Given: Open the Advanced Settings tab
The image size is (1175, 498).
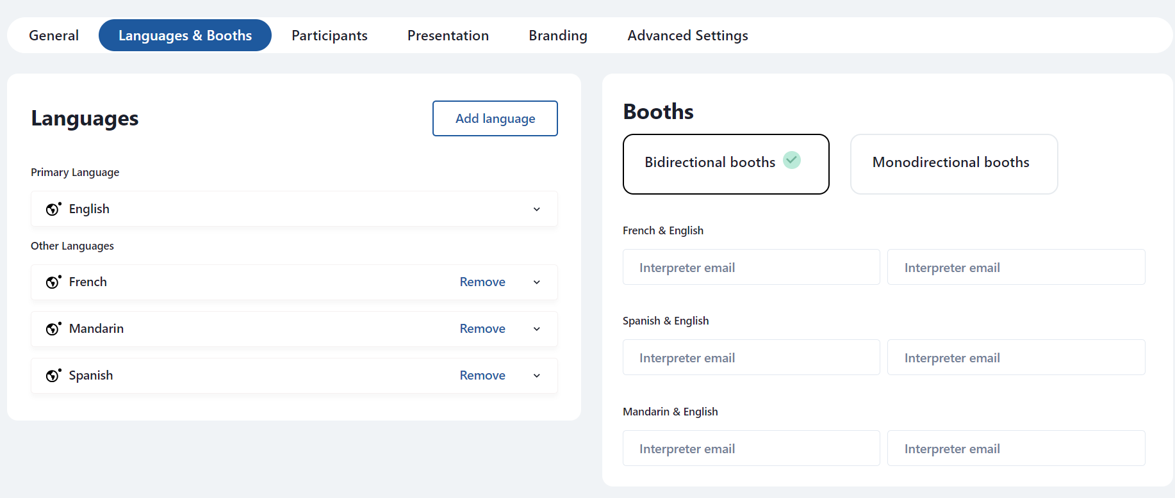Looking at the screenshot, I should click(x=687, y=35).
